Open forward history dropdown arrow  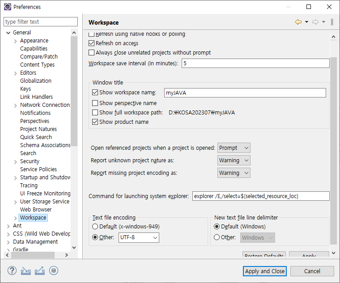click(323, 22)
